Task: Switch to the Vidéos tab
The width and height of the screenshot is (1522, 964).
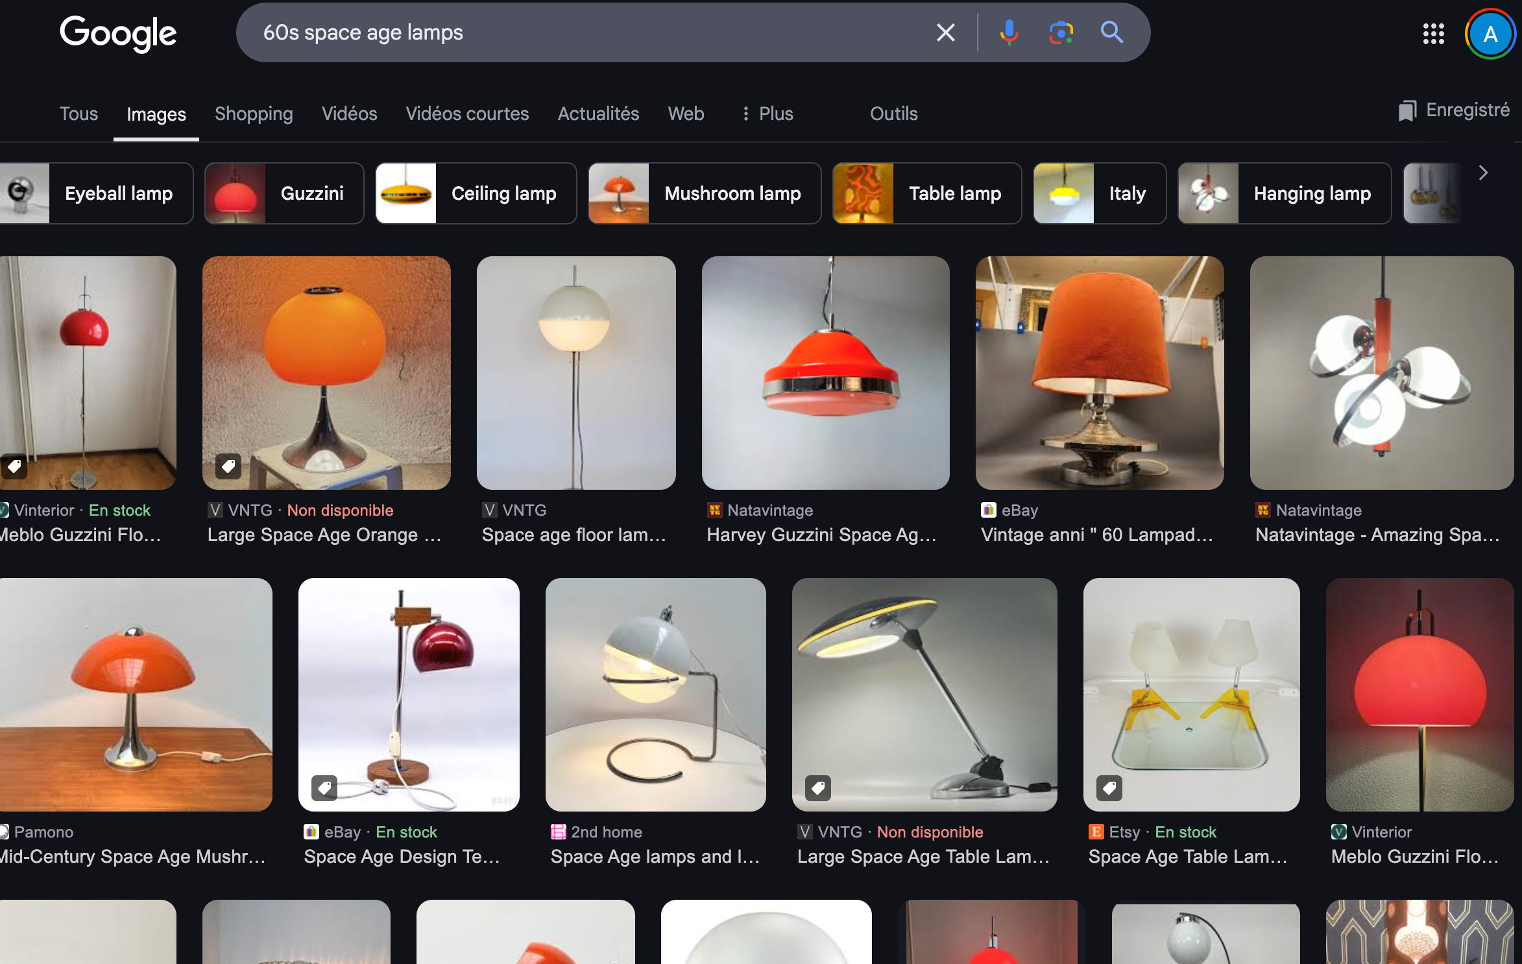Action: coord(349,114)
